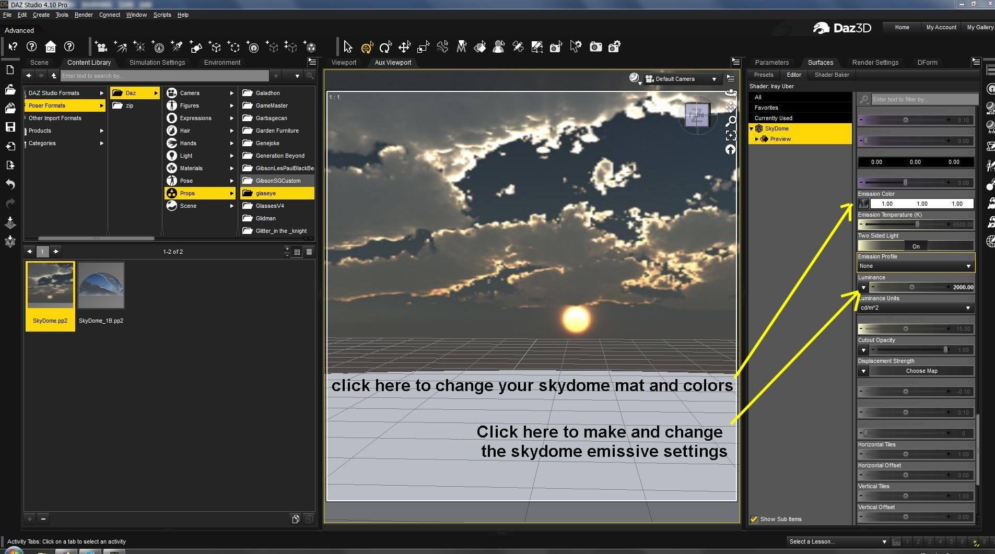Open the Cutout Opacity map dropdown arrow
The image size is (995, 554).
[863, 350]
